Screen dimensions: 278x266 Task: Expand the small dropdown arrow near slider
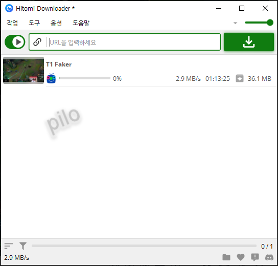click(x=235, y=23)
